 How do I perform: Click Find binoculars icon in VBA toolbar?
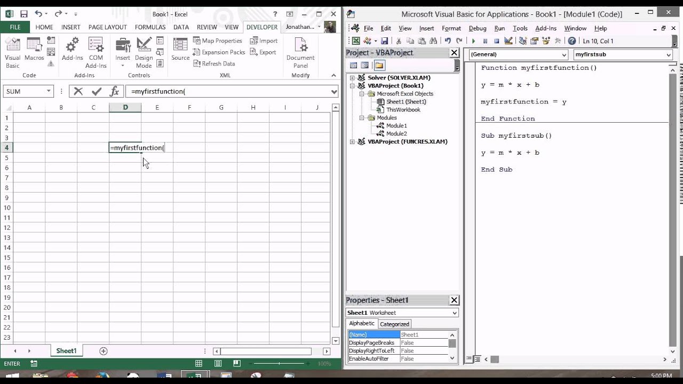coord(433,41)
